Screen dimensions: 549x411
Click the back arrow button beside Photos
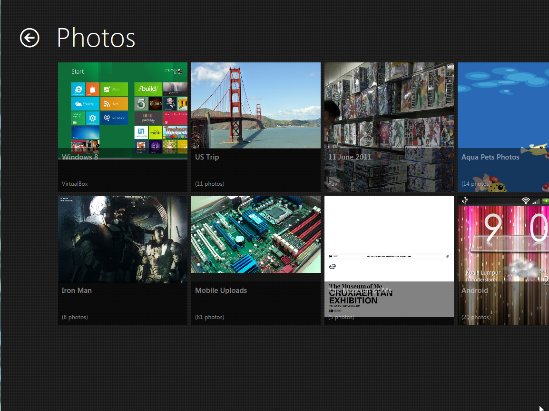pos(29,38)
